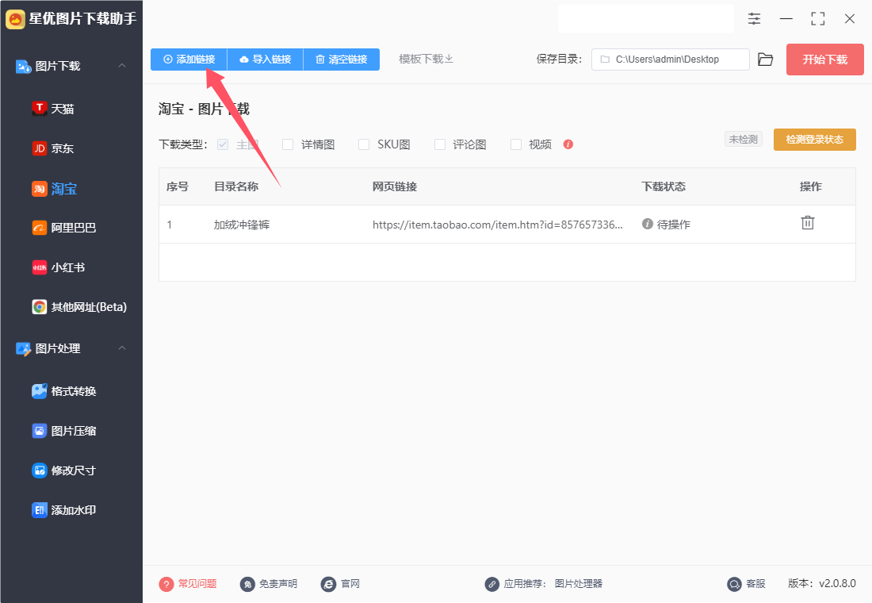Enable the 详情图 checkbox

coord(288,144)
